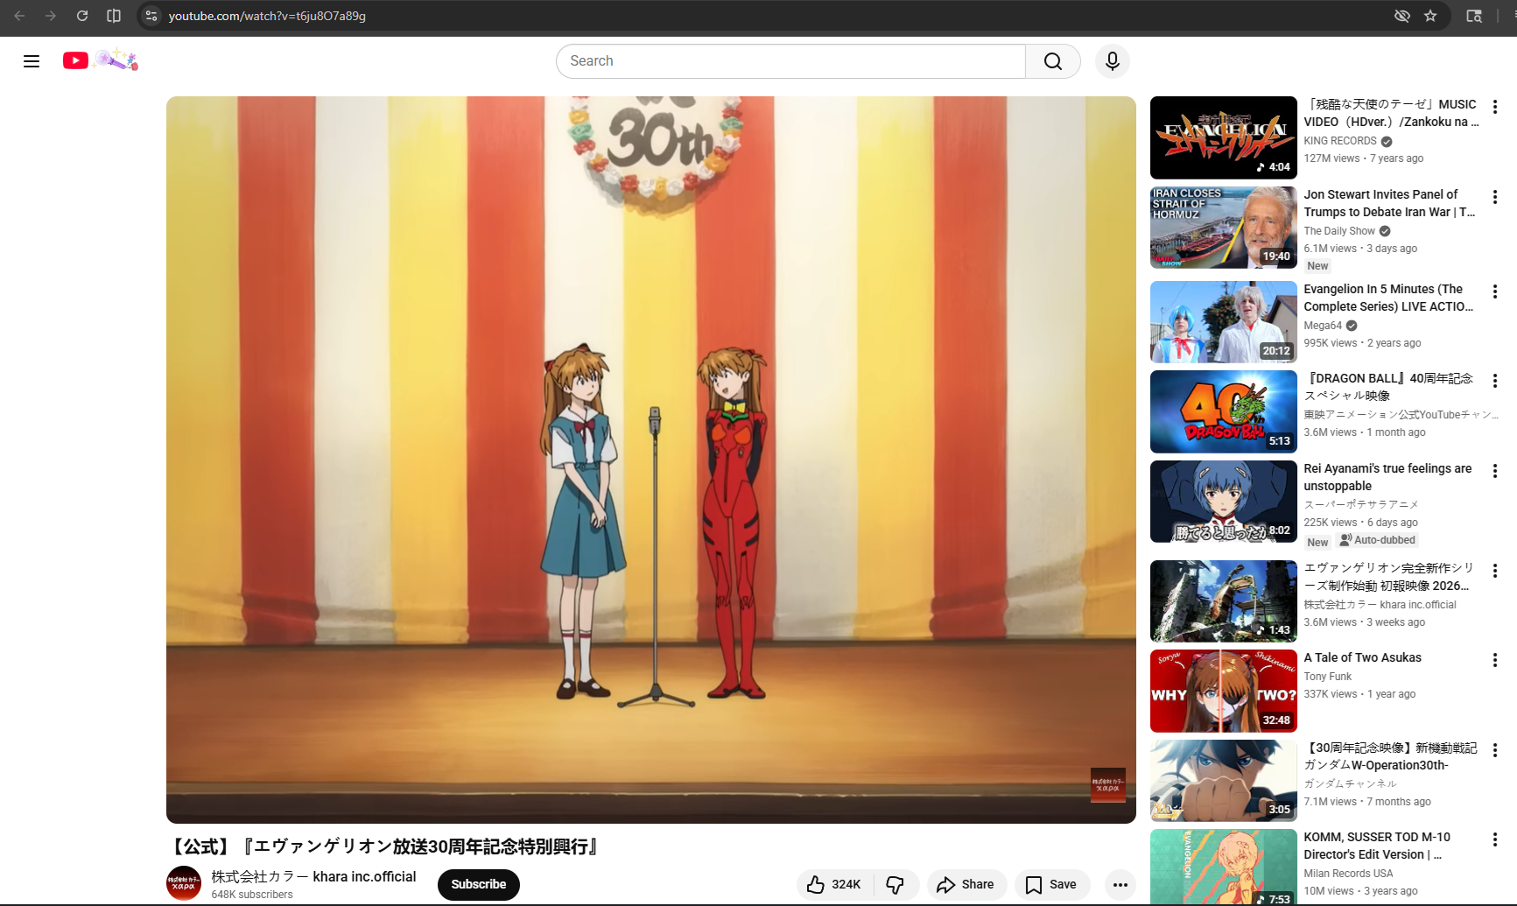The image size is (1517, 906).
Task: Open more actions for DRAGON BALL 40th video
Action: pyautogui.click(x=1495, y=381)
